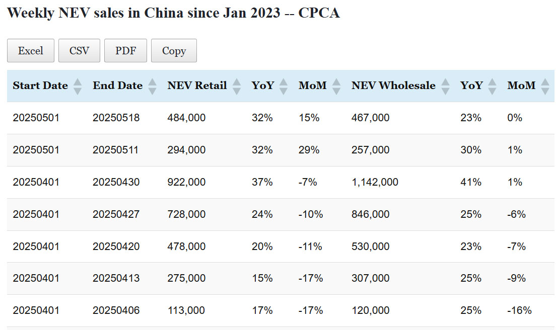Select the 846,000 wholesale value cell
The height and width of the screenshot is (330, 556).
[370, 214]
